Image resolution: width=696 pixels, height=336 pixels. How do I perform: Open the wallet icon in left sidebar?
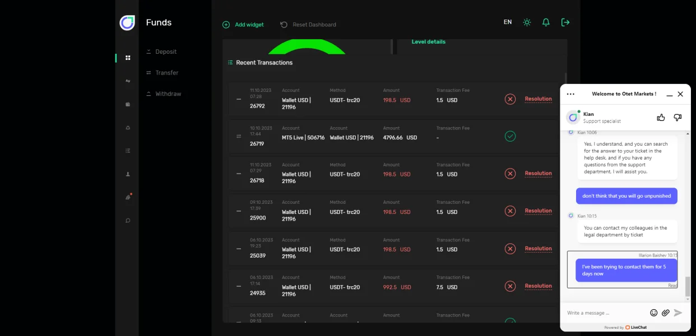tap(128, 104)
